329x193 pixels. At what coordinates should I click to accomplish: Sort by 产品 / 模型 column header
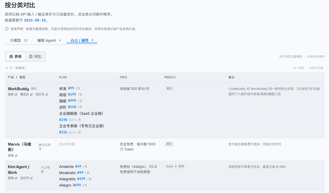[17, 77]
